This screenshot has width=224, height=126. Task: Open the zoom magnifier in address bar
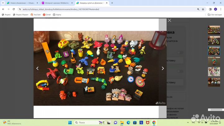click(198, 9)
